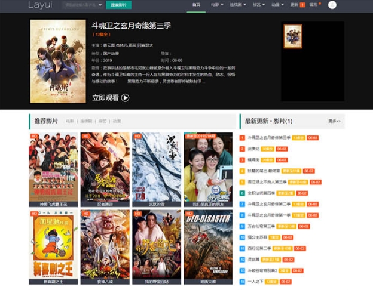Open 斗魂卫之玄月奇缘第三季 in the updates list
This screenshot has width=373, height=290.
pyautogui.click(x=269, y=138)
